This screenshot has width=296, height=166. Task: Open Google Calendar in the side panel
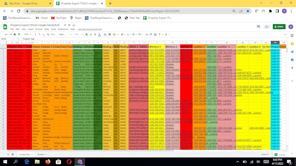pyautogui.click(x=292, y=36)
